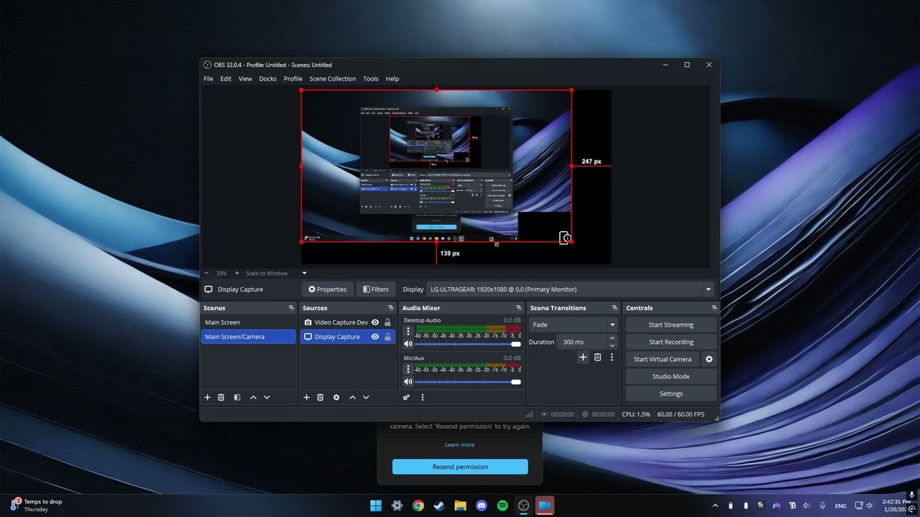920x517 pixels.
Task: Click Start Virtual Camera button
Action: (663, 359)
